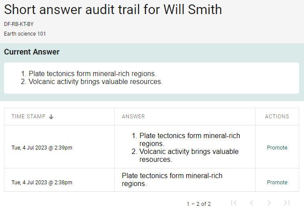Promote the 2:39pm answer
The width and height of the screenshot is (304, 212).
[277, 148]
